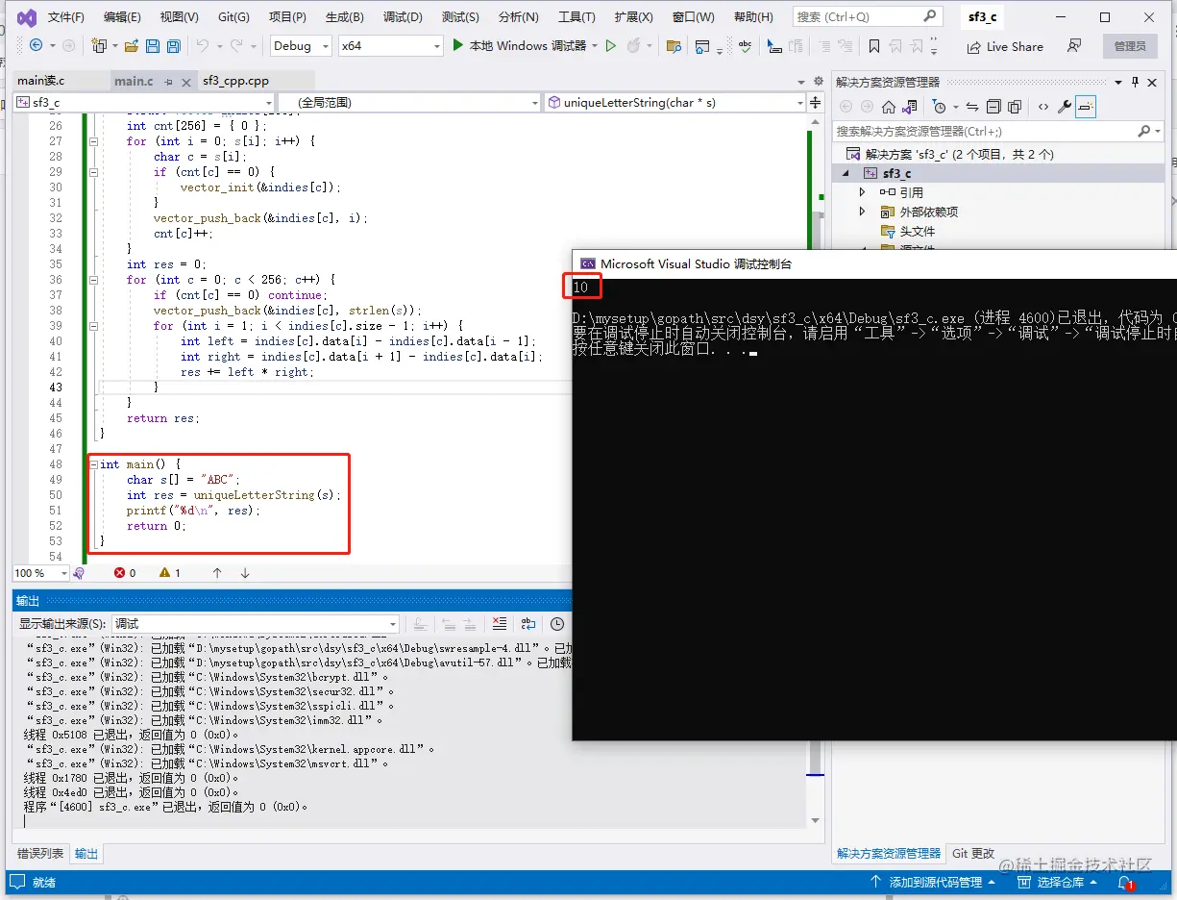
Task: Open the feedback icon beside Live Share
Action: coord(1074,45)
